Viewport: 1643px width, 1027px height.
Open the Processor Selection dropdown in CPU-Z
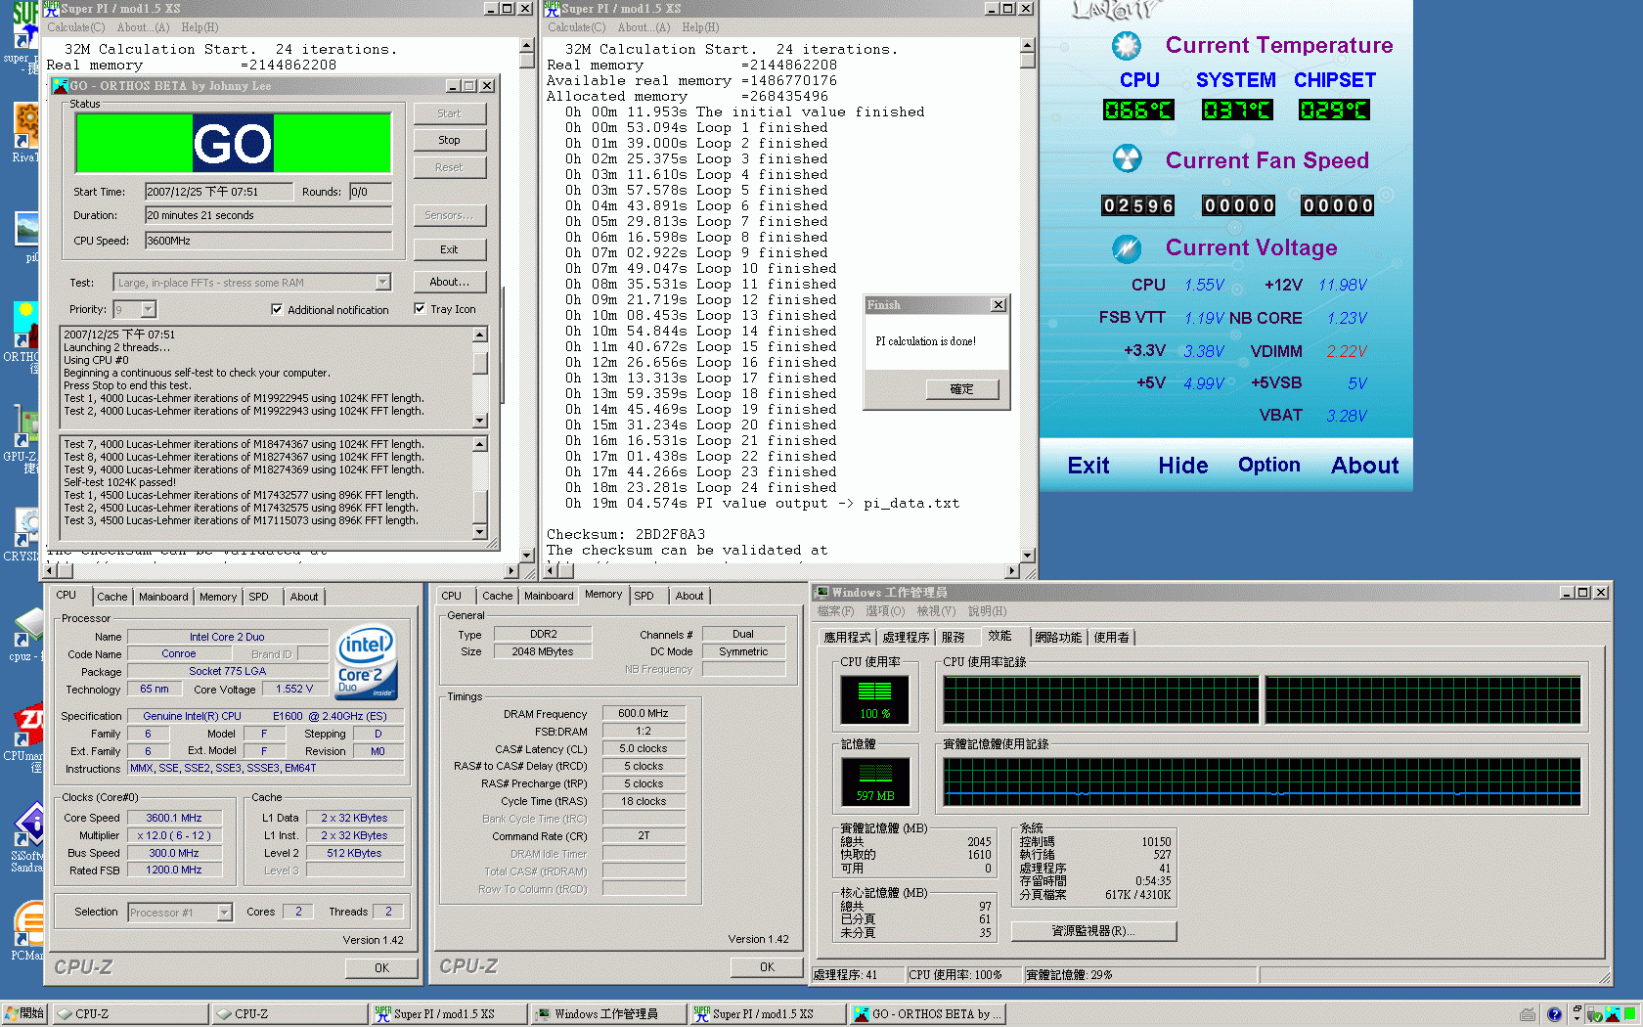(x=224, y=913)
